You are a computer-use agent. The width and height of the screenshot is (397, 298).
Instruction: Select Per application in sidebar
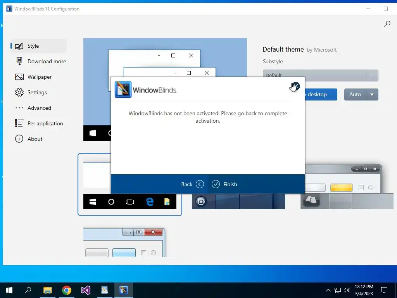coord(39,123)
